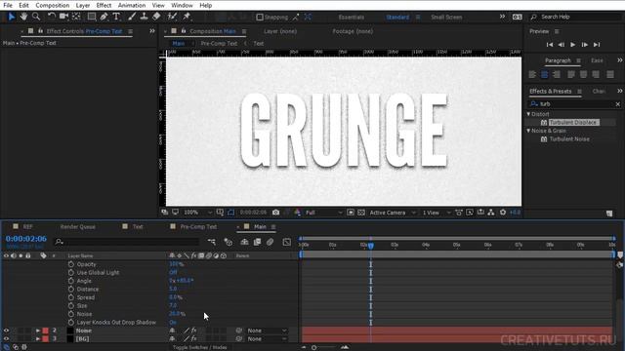Enable frame blending icon in timeline
This screenshot has height=351, width=625.
(x=257, y=242)
